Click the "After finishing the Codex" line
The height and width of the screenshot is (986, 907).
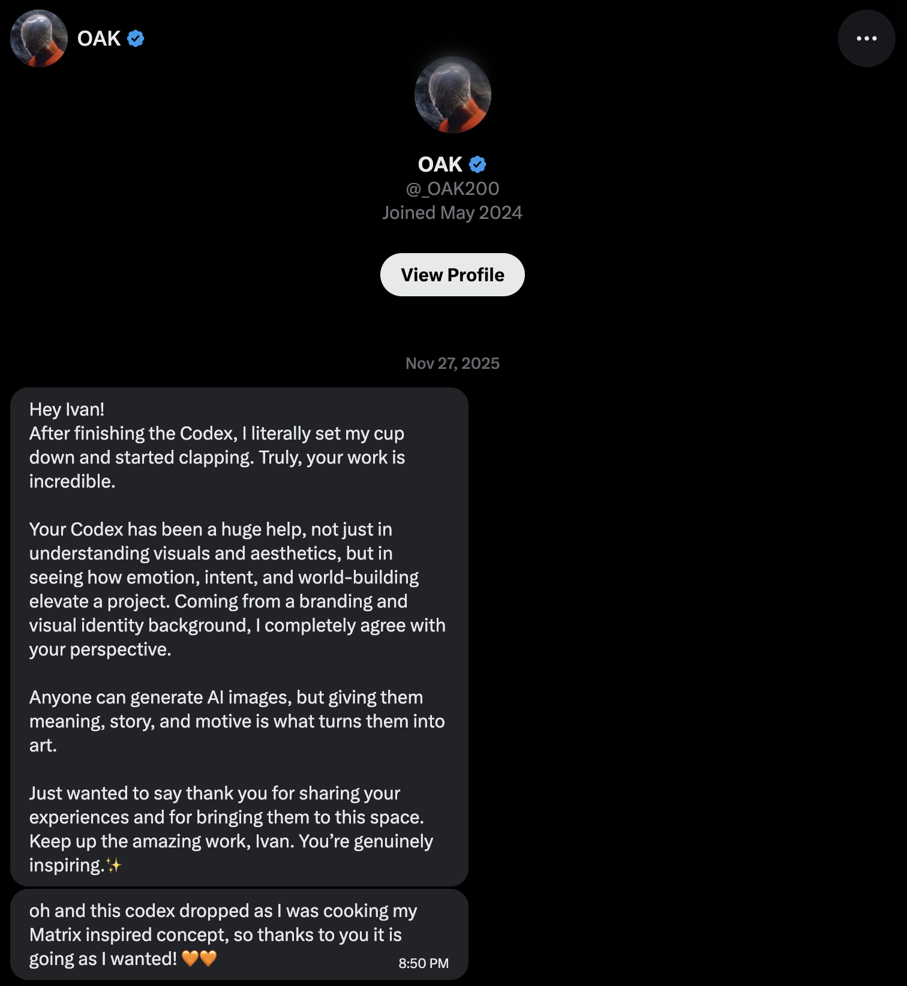pos(217,434)
